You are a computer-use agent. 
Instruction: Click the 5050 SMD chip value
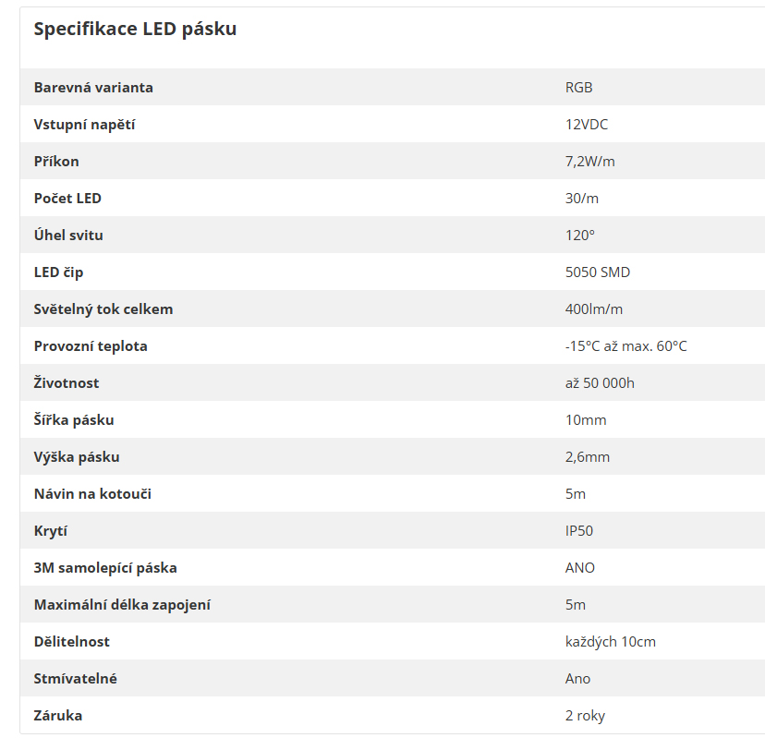[598, 272]
